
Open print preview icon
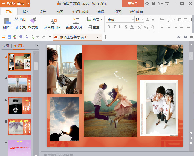[32, 37]
